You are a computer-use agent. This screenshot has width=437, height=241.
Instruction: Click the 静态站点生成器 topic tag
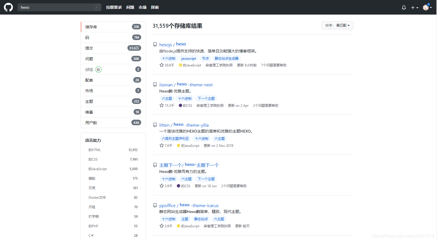point(226,59)
